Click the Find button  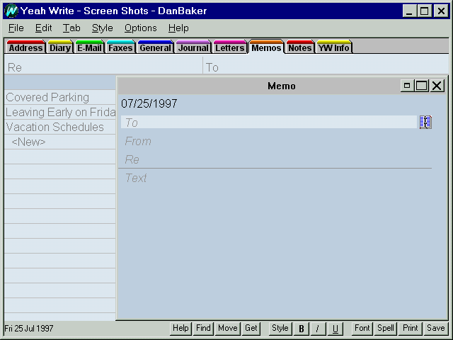(203, 329)
